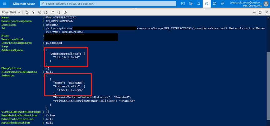The width and height of the screenshot is (270, 126).
Task: Open the Help question mark in header
Action: click(214, 4)
